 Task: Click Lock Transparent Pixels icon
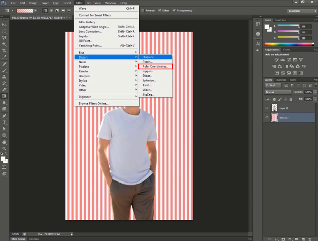tap(274, 99)
